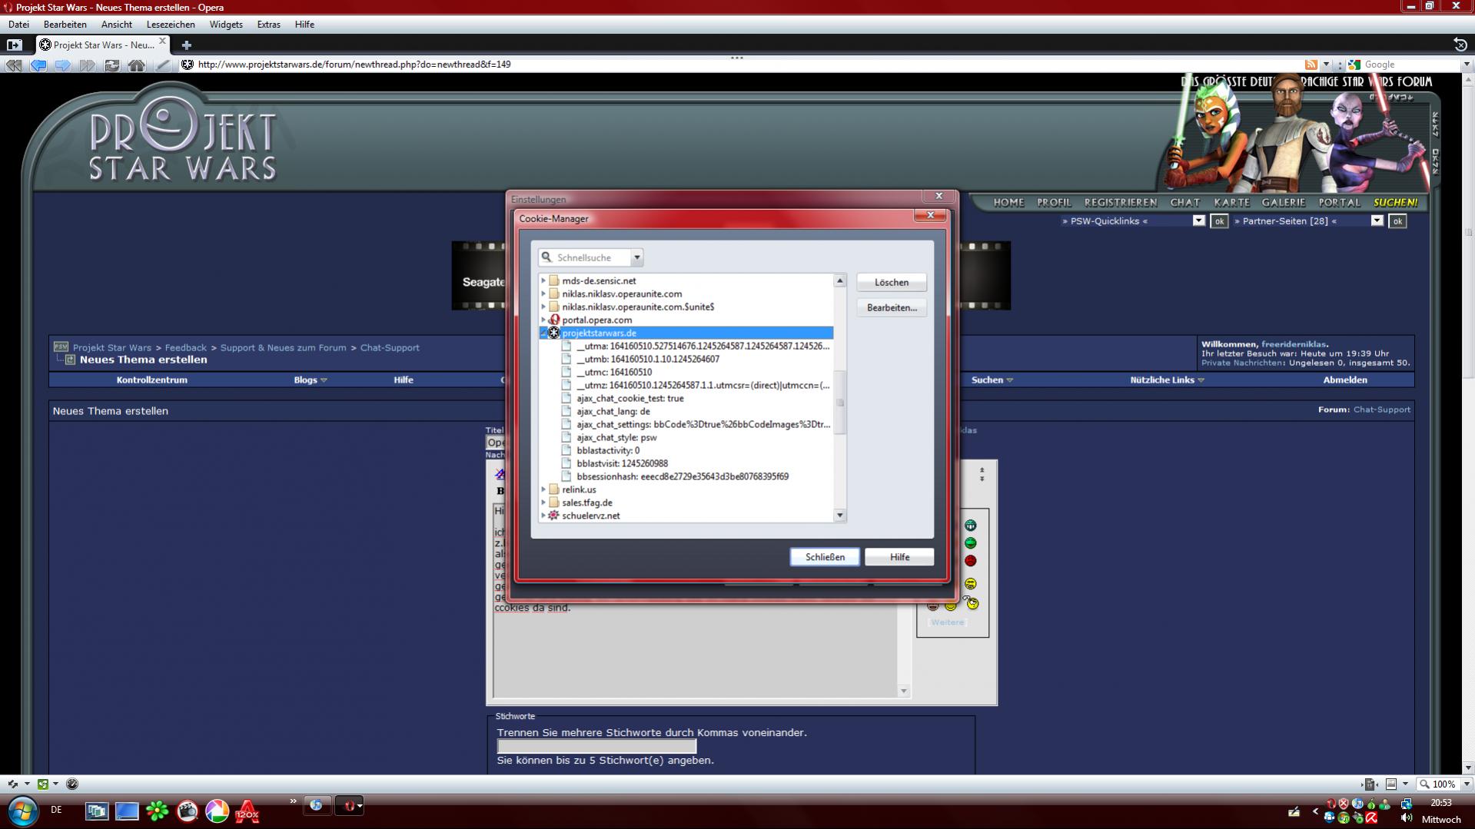Collapse the projektstarwars.de cookie node
The width and height of the screenshot is (1475, 829).
click(x=543, y=333)
